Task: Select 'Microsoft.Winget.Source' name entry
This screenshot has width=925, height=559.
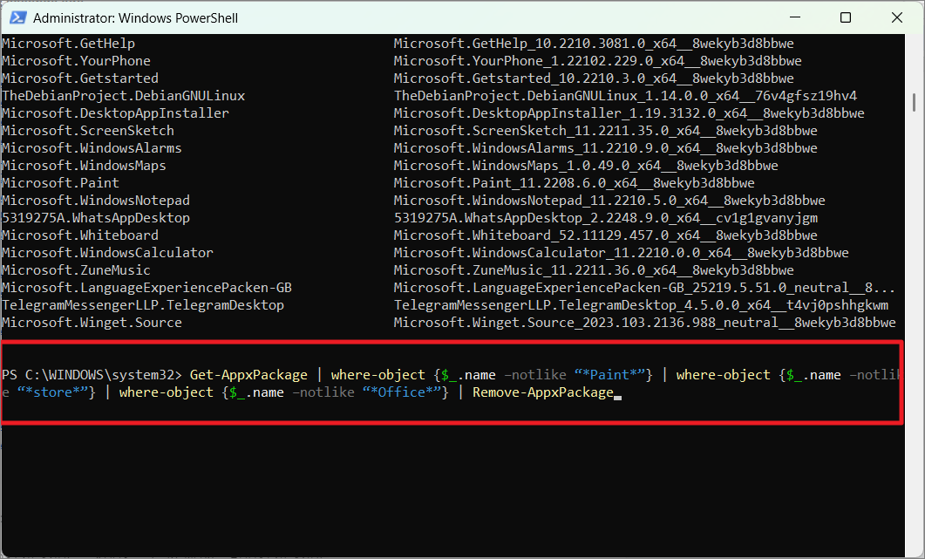Action: tap(92, 323)
